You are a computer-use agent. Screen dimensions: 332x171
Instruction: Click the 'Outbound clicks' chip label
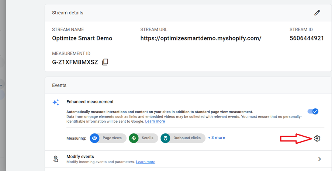(187, 138)
